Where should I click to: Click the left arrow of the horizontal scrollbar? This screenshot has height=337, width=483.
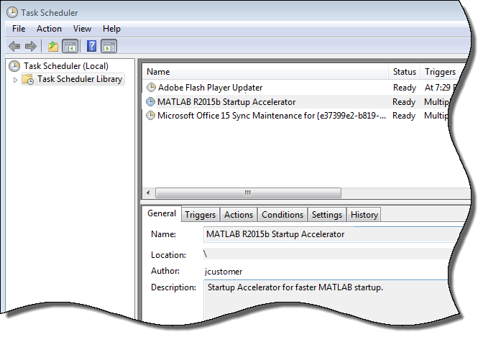coord(149,193)
